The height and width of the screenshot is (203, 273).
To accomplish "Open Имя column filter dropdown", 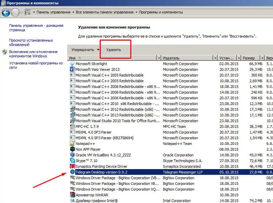I will [x=159, y=58].
